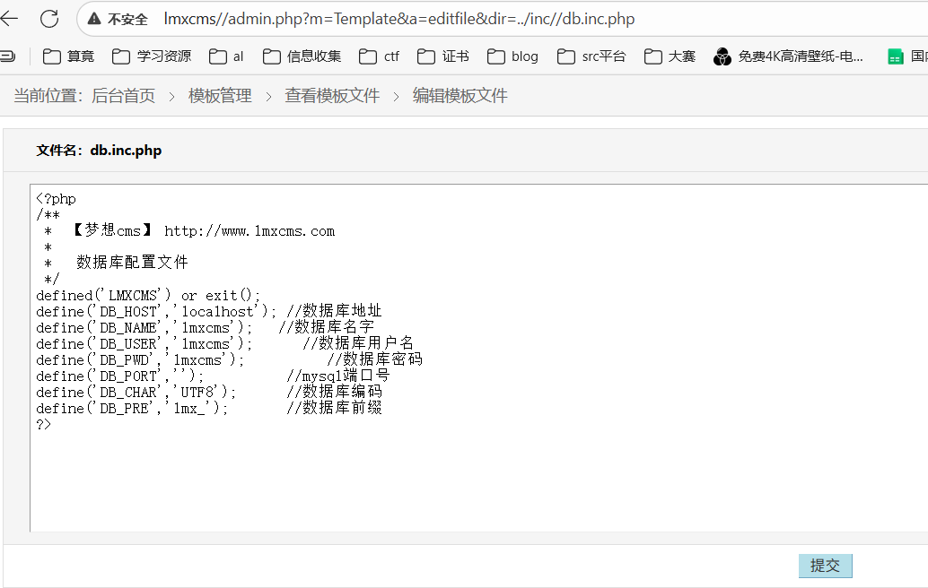This screenshot has width=928, height=588.
Task: Open the 证书 bookmark folder
Action: 443,56
